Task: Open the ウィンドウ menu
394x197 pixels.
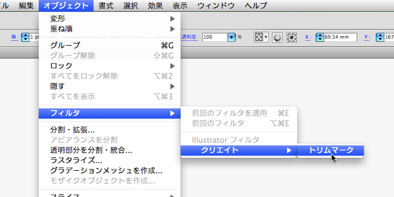Action: pyautogui.click(x=216, y=5)
